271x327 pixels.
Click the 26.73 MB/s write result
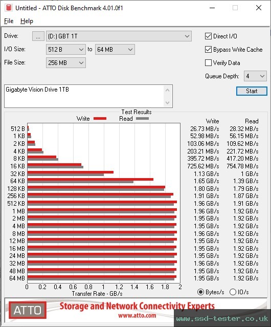click(x=205, y=129)
